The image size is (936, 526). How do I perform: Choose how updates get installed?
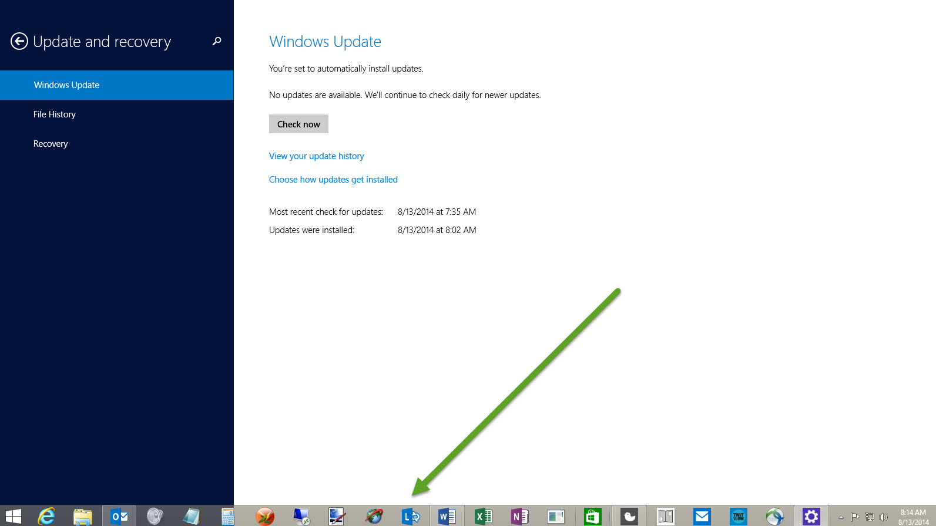(x=333, y=180)
